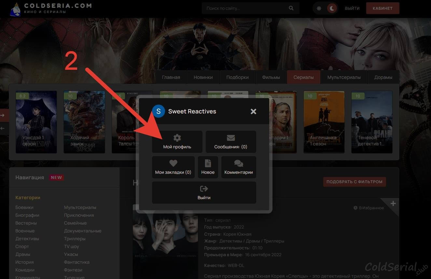Open Ходячий замок poster

point(84,122)
